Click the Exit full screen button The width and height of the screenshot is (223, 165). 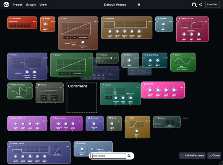(192, 156)
